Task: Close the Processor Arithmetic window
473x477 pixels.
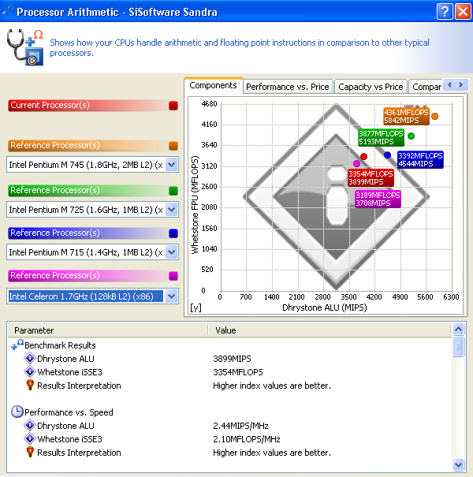Action: click(463, 12)
